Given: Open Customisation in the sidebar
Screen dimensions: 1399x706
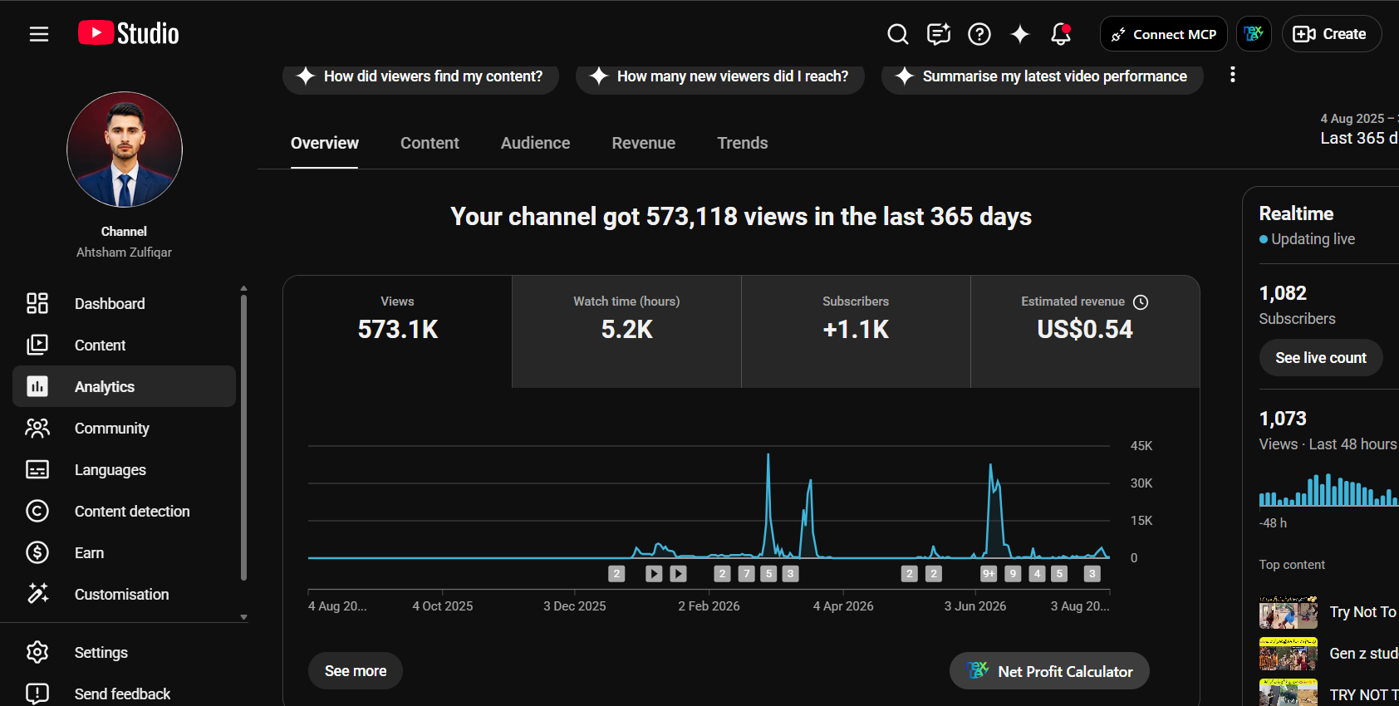Looking at the screenshot, I should [x=125, y=595].
